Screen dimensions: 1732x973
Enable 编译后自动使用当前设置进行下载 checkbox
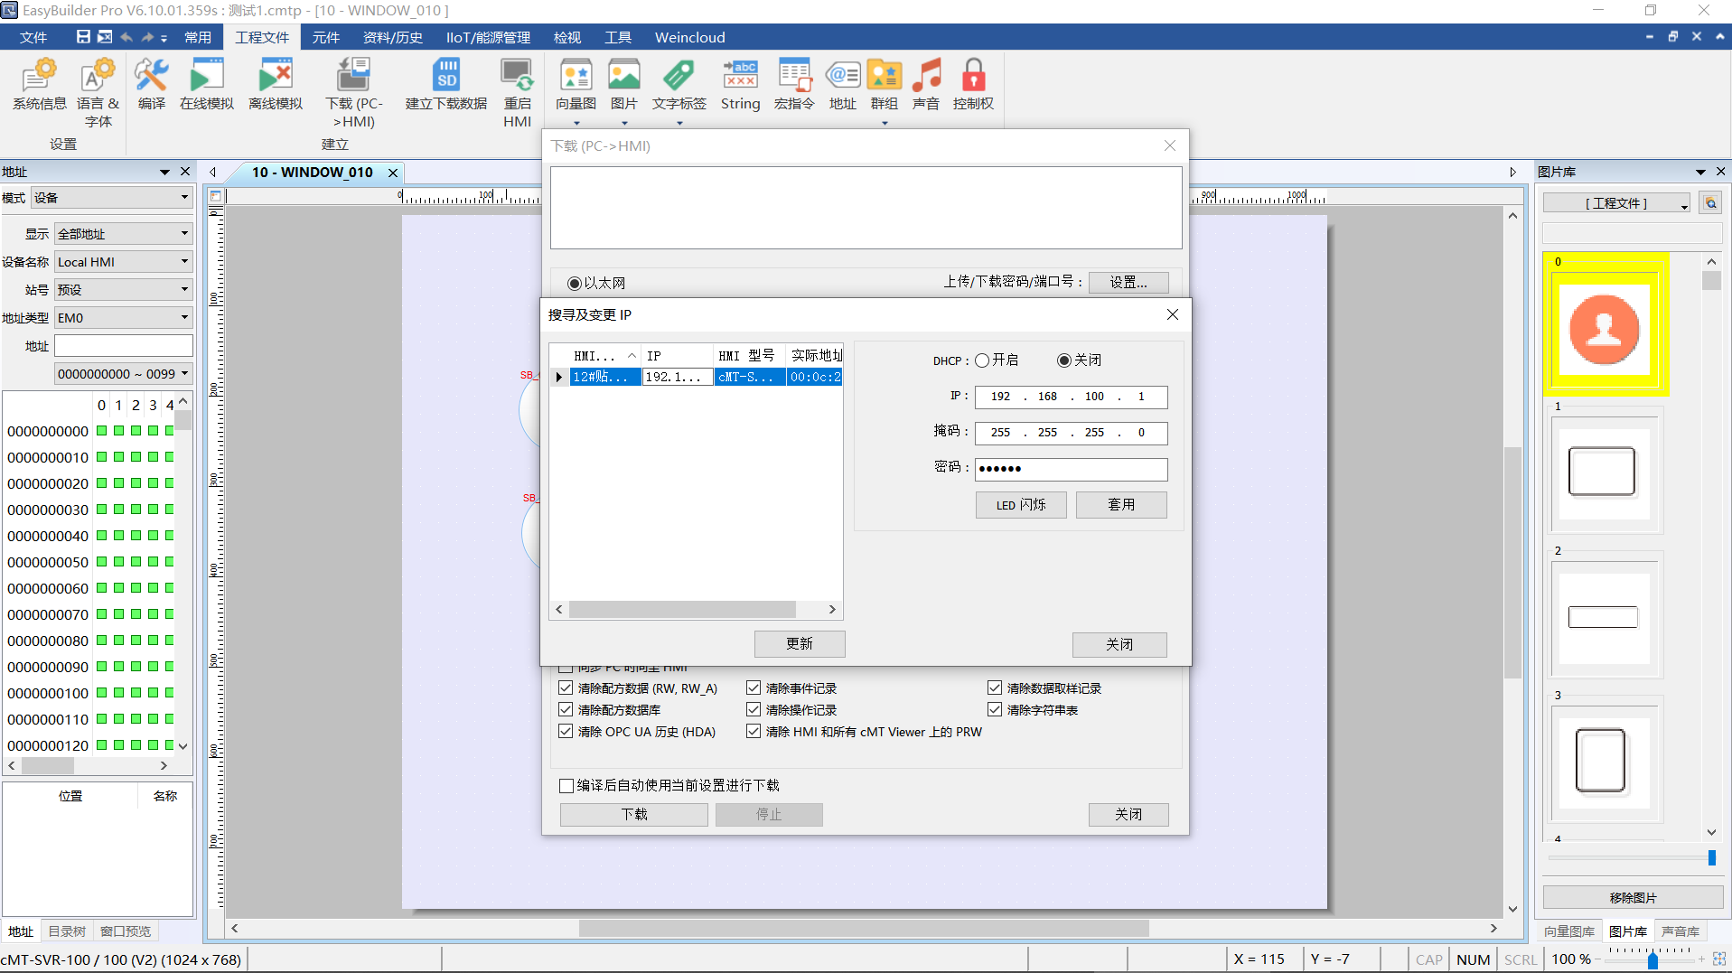click(566, 786)
